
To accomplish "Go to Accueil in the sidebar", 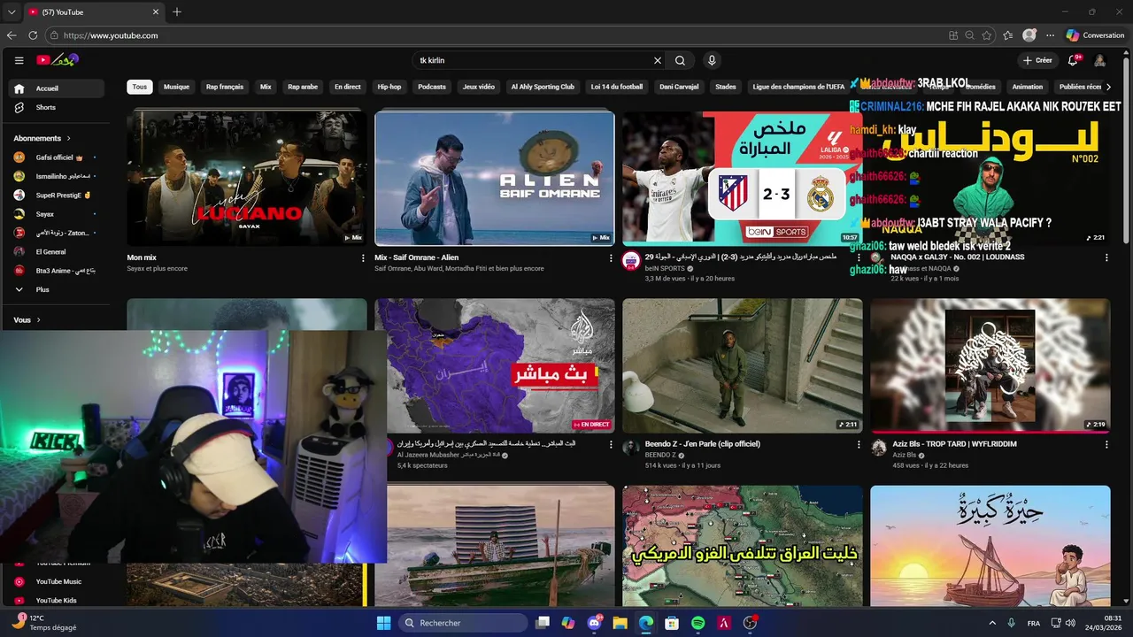I will click(x=57, y=88).
